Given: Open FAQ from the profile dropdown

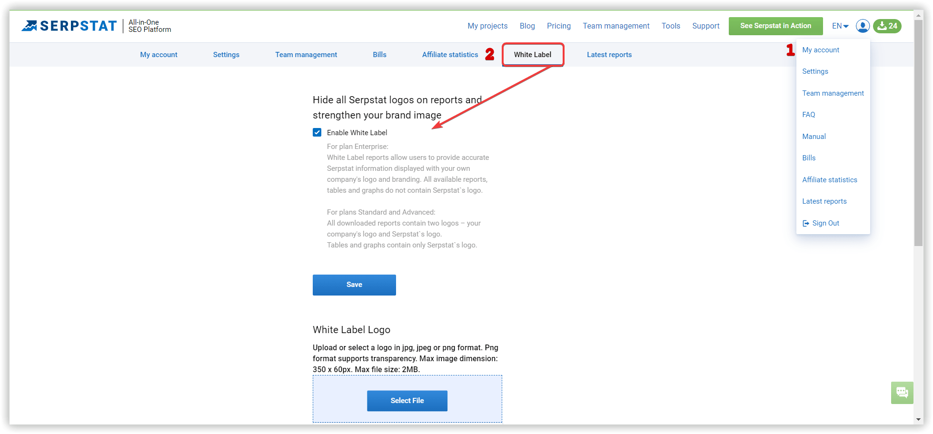Looking at the screenshot, I should point(809,115).
